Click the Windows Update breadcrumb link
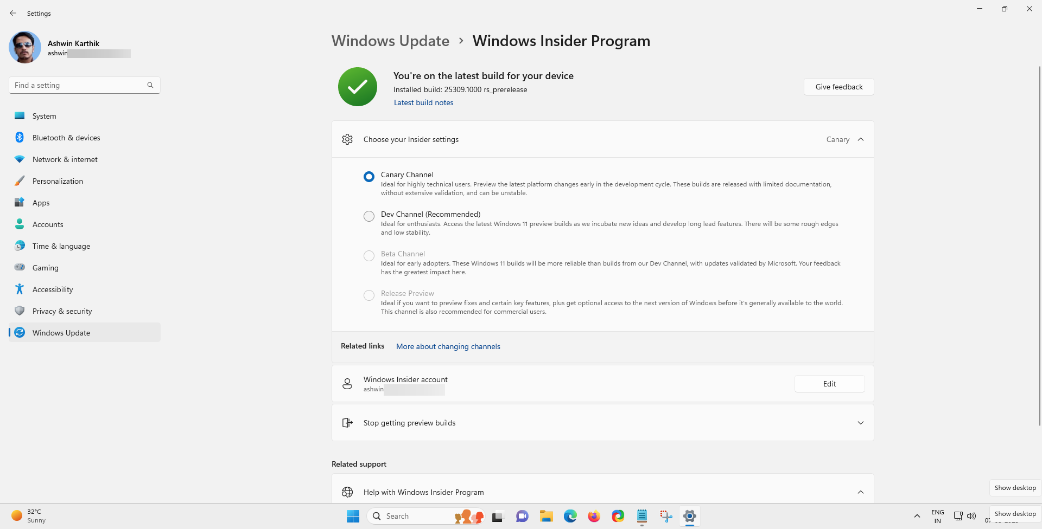The height and width of the screenshot is (529, 1042). (x=390, y=41)
